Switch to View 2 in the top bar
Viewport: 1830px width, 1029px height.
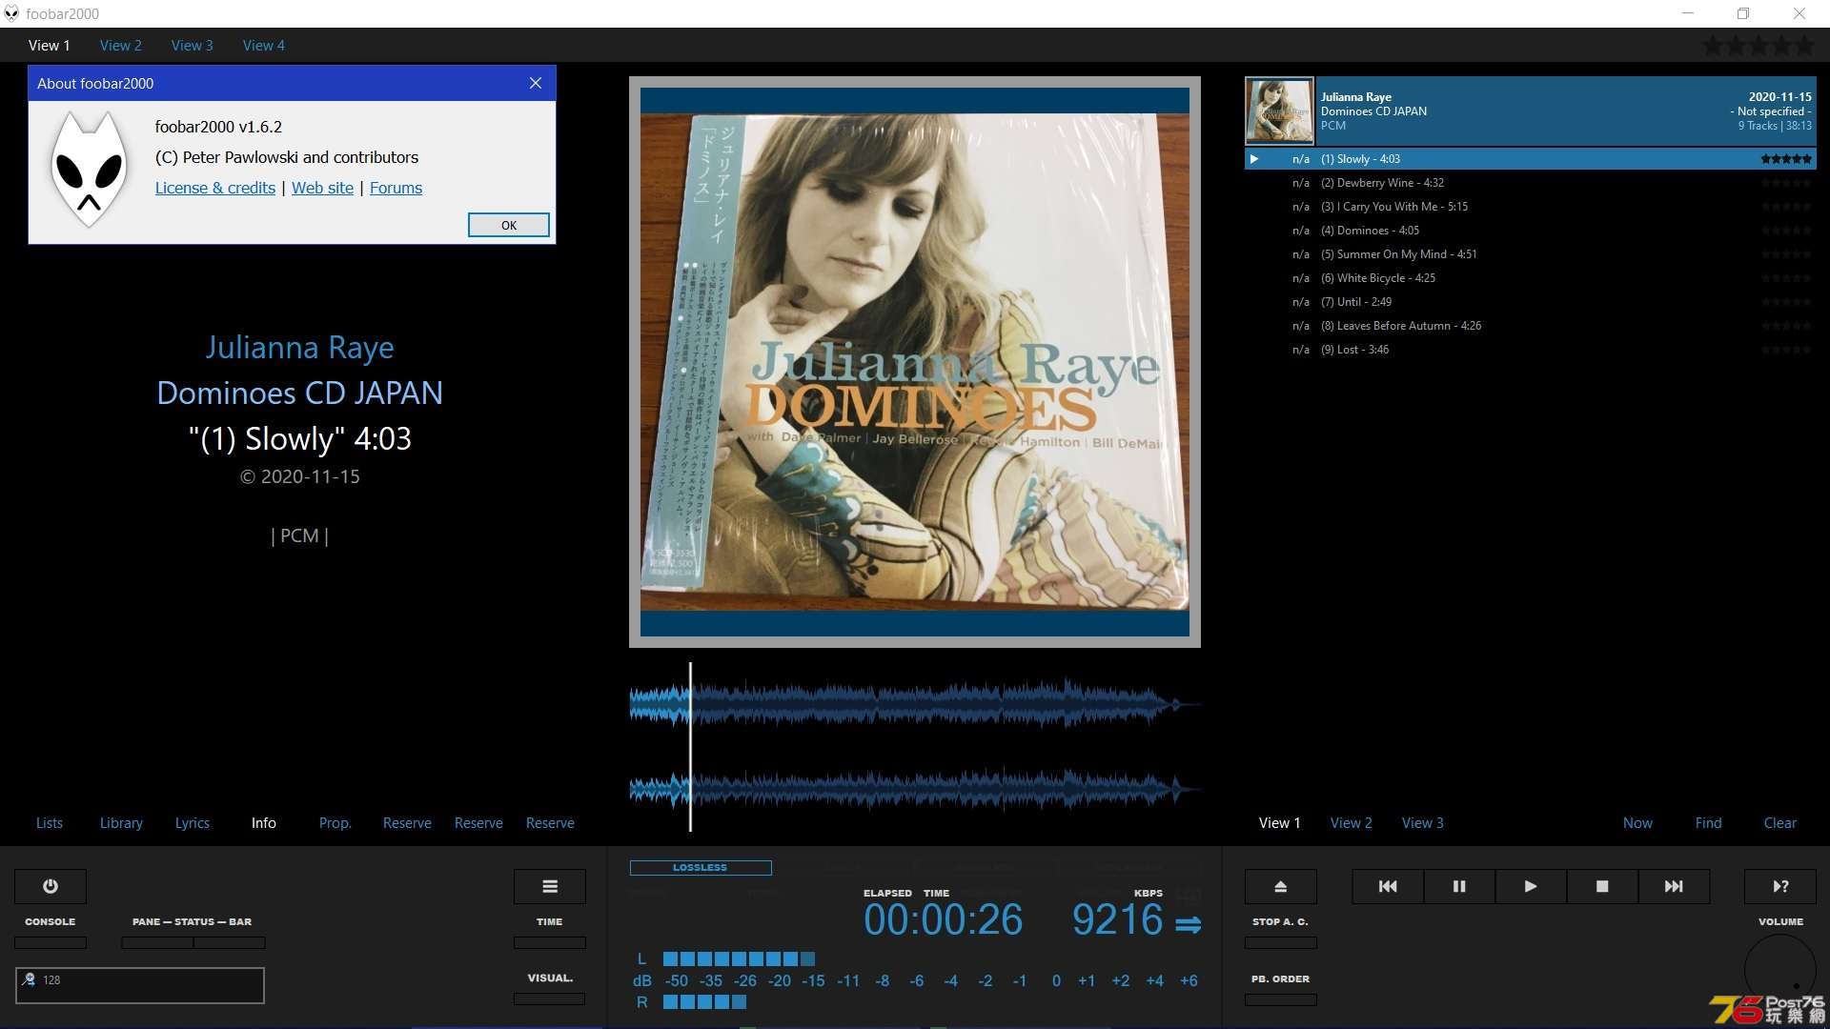click(x=121, y=45)
